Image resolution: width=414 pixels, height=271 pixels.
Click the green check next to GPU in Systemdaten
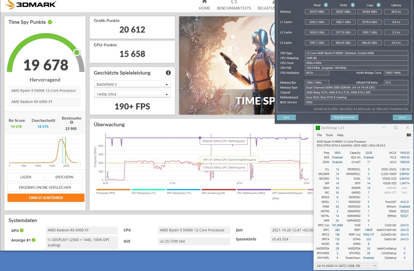click(x=22, y=230)
